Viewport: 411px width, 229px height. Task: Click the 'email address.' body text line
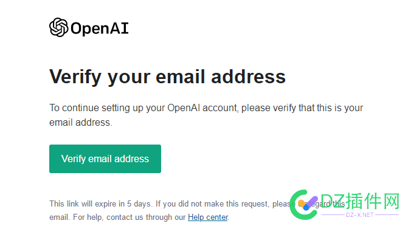click(81, 122)
